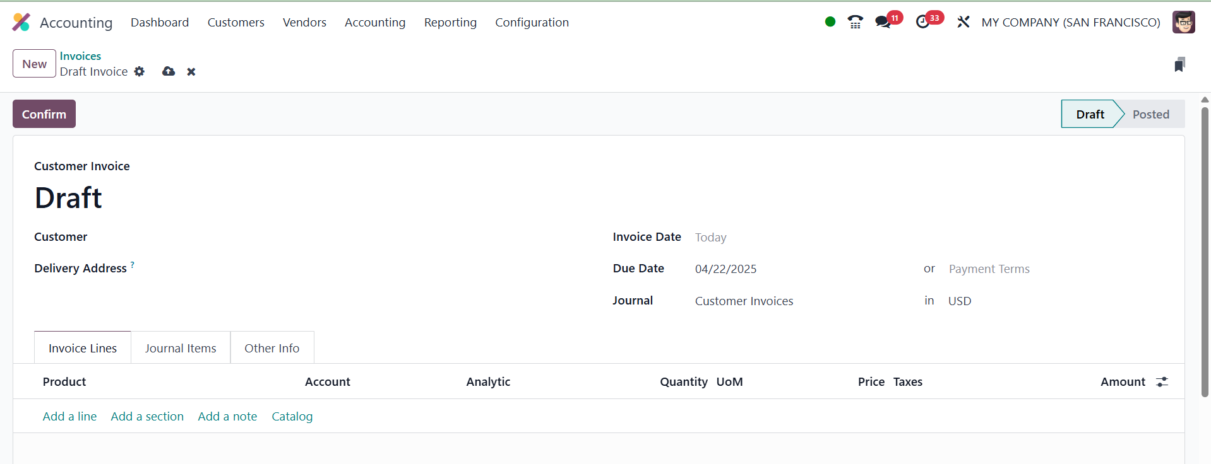The height and width of the screenshot is (464, 1211).
Task: Open optional columns settings in Amount header
Action: (x=1162, y=382)
